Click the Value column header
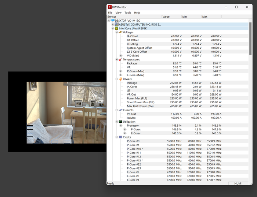Screen dimensions: 257x197 point(171,17)
